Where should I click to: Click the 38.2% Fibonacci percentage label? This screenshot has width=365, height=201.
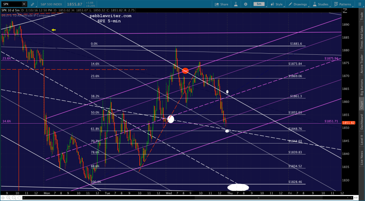(95, 96)
